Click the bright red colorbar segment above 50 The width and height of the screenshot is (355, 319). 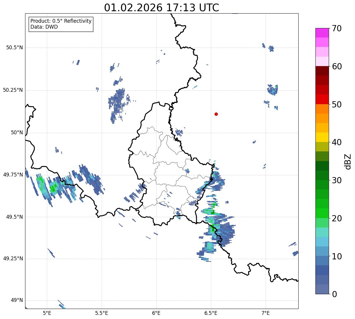click(x=322, y=99)
